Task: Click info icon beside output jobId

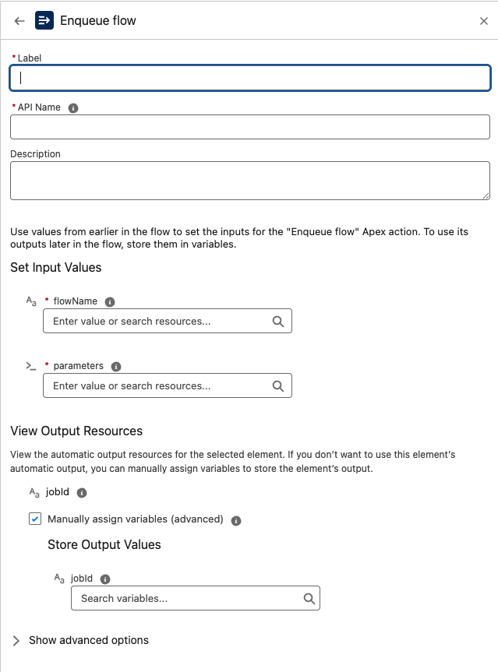Action: point(82,493)
